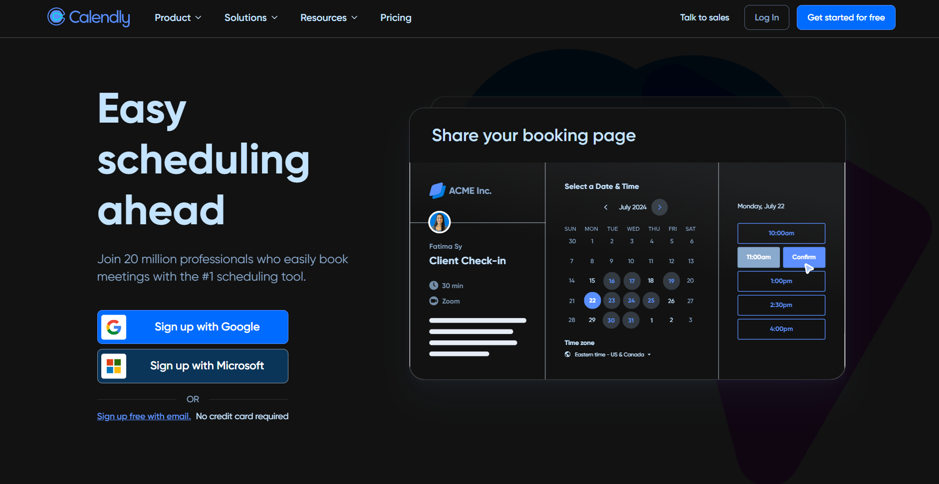This screenshot has height=484, width=939.
Task: Expand the Solutions dropdown
Action: point(251,17)
